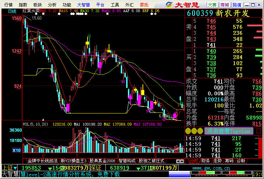Screen dimensions: 264x179
Task: Select the 诊断 tab
Action: 241,161
